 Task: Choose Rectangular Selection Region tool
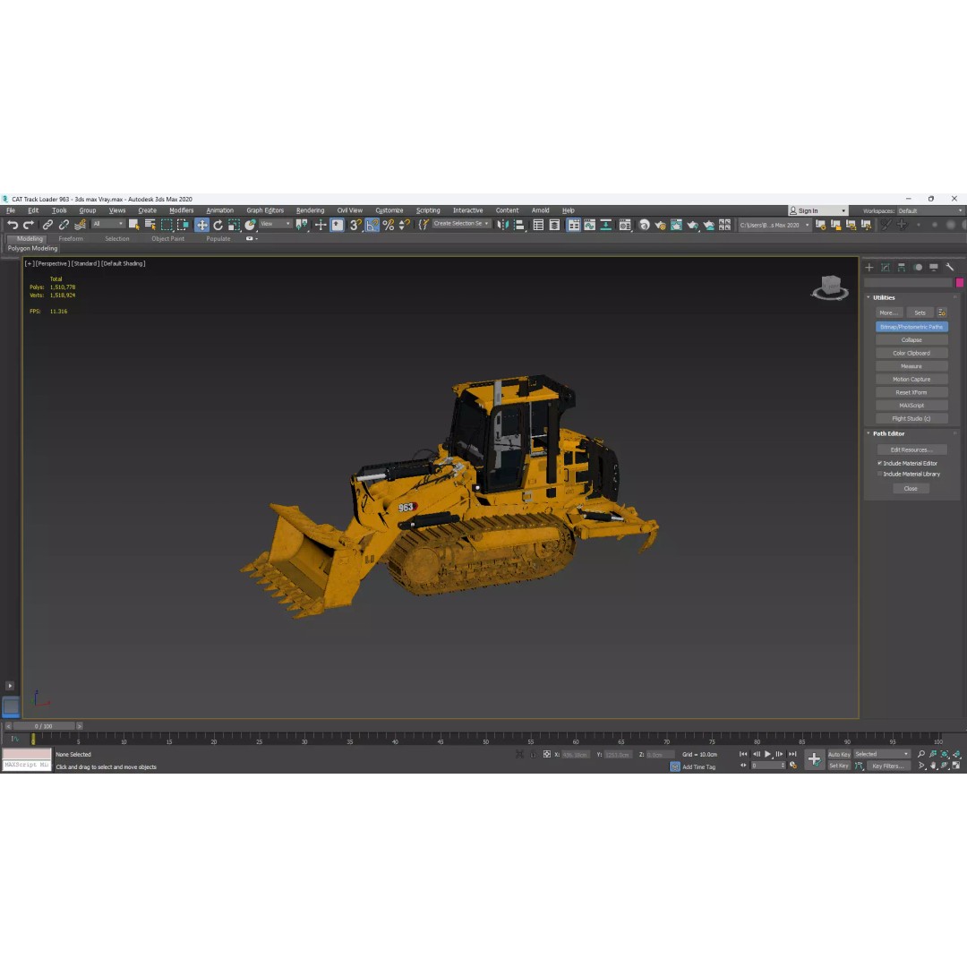pos(167,225)
